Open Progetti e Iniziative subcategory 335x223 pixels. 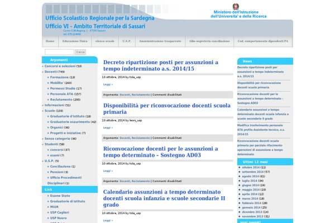pyautogui.click(x=65, y=133)
